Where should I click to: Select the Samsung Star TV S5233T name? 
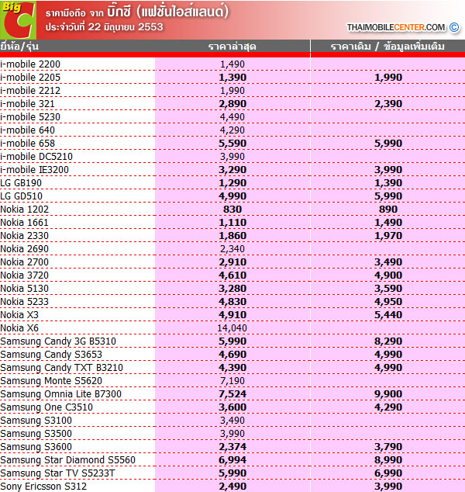[57, 473]
